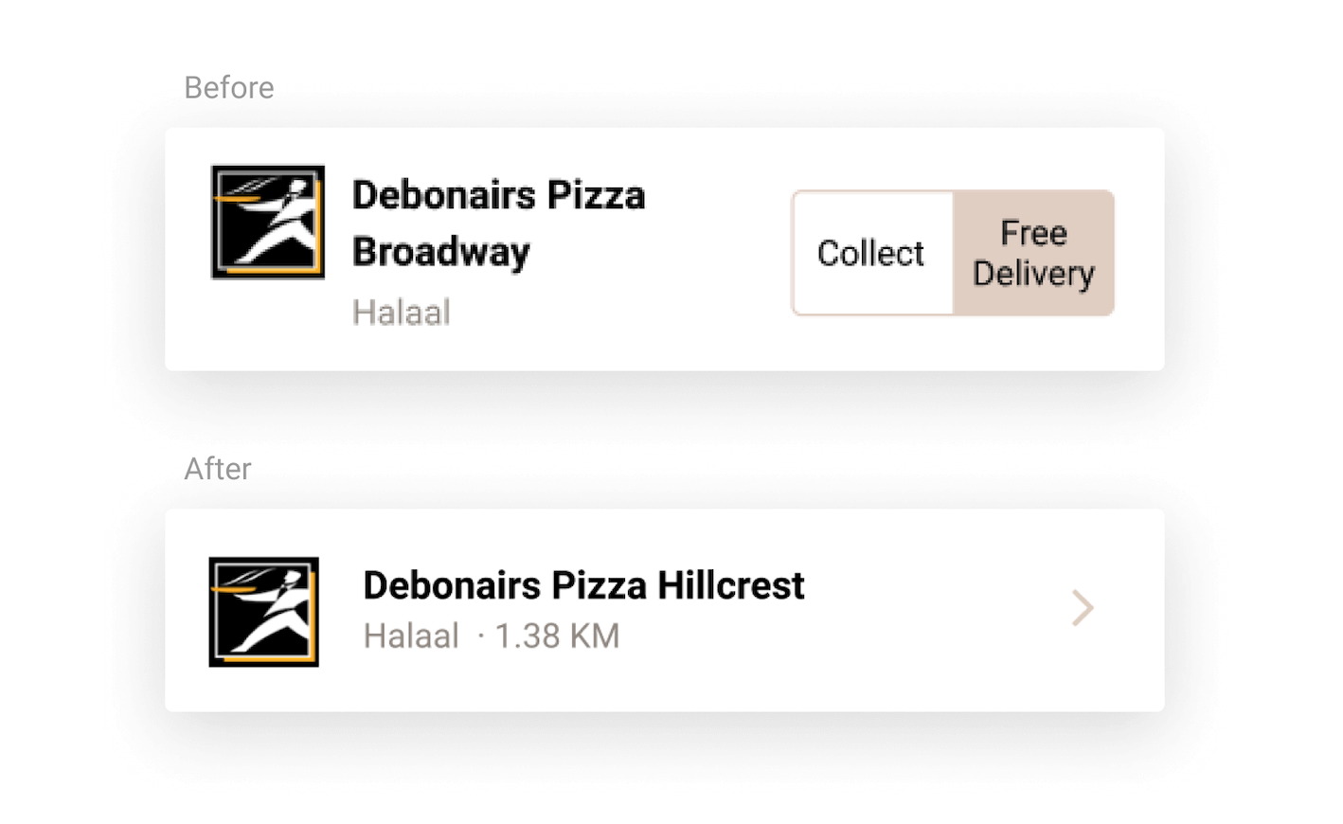The height and width of the screenshot is (824, 1343).
Task: Select the Collect option
Action: click(x=871, y=253)
